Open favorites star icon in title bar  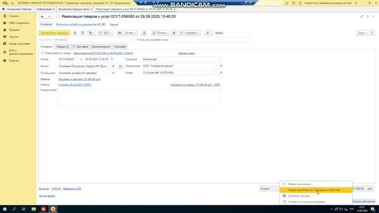300,3
